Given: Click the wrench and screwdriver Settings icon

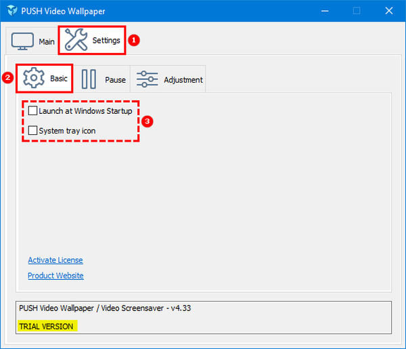Looking at the screenshot, I should (x=76, y=39).
